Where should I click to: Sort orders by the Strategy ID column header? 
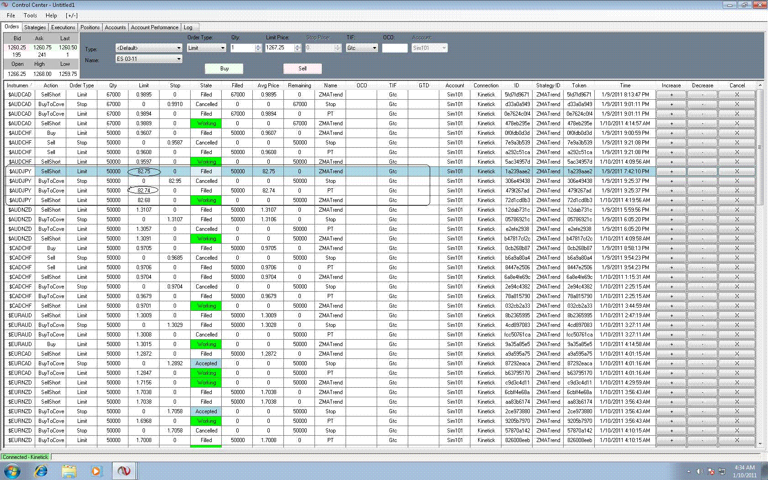tap(548, 85)
